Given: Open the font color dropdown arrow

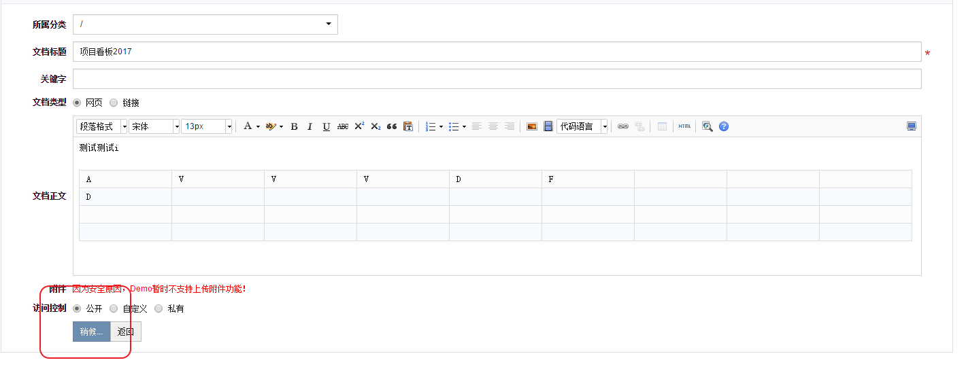Looking at the screenshot, I should click(259, 126).
